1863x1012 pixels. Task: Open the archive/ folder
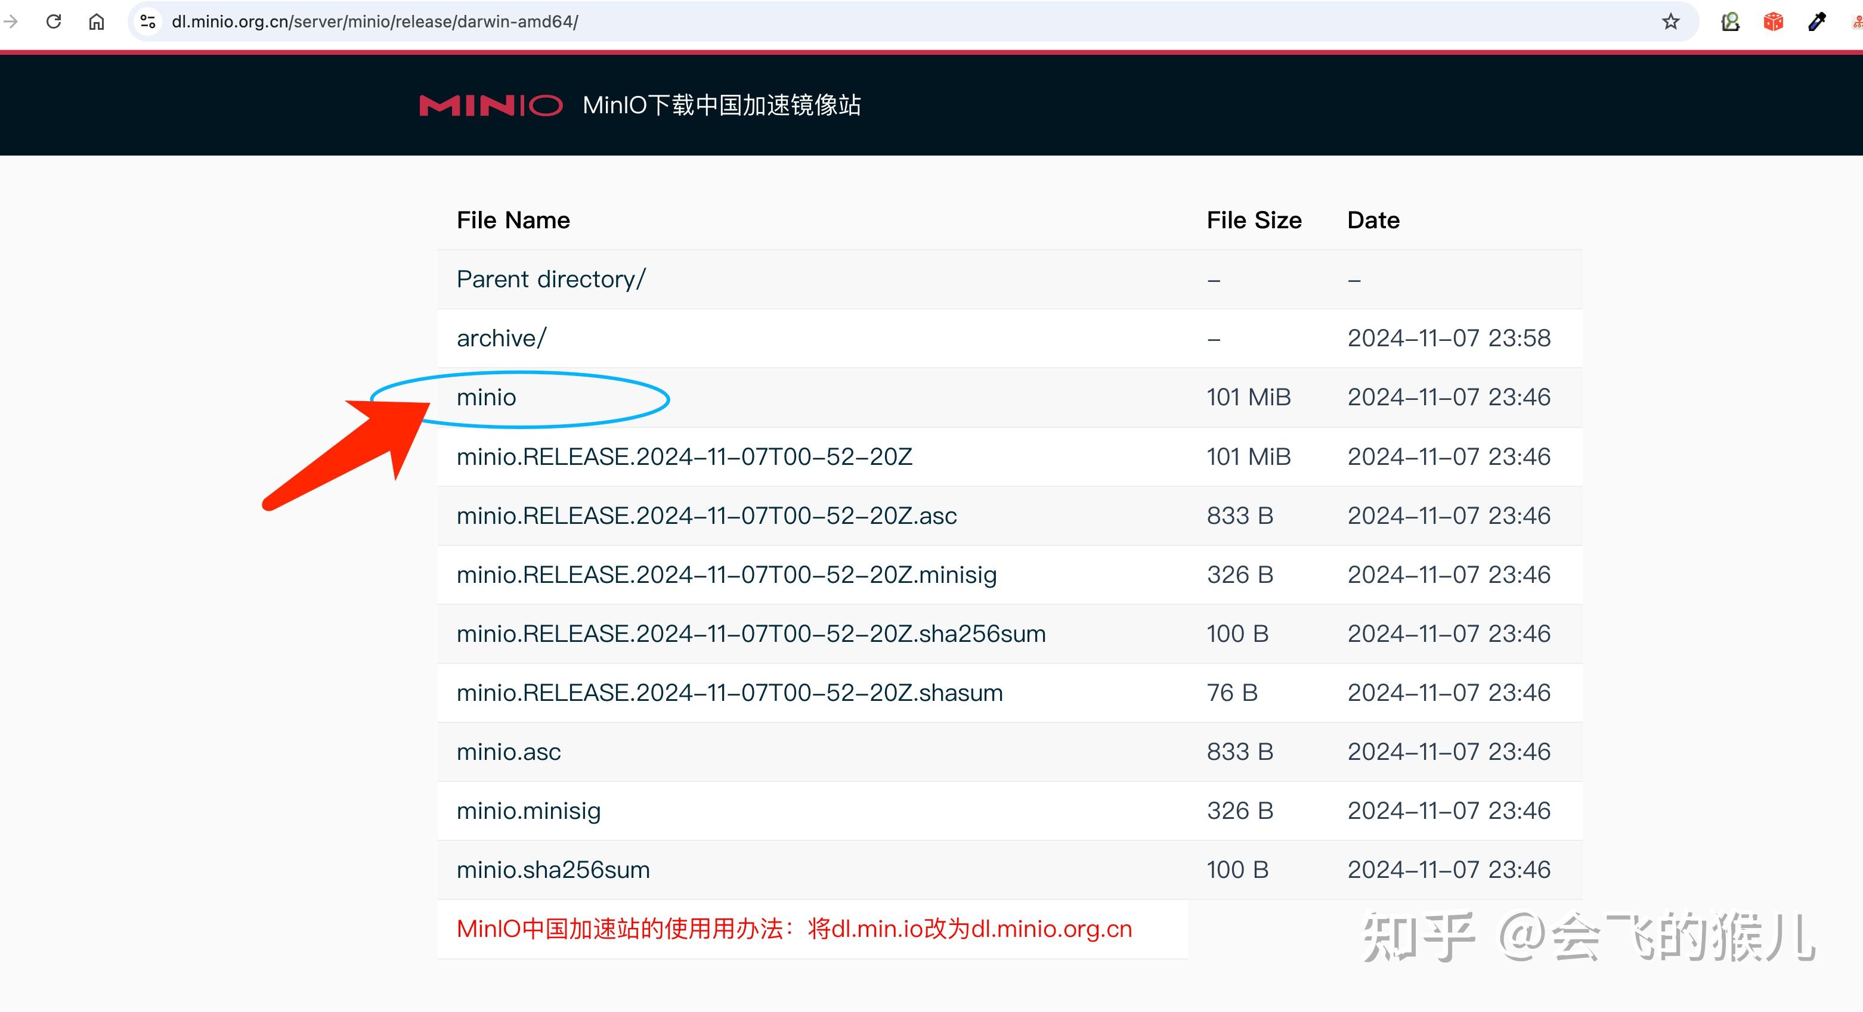click(x=500, y=337)
